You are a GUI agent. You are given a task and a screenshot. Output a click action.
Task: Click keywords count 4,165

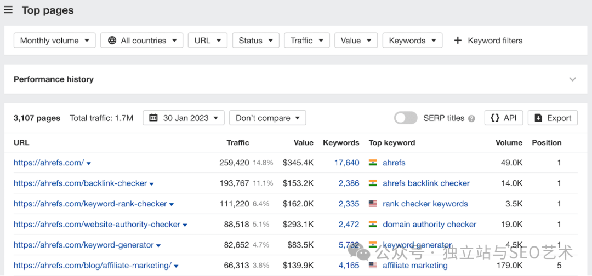click(x=349, y=266)
